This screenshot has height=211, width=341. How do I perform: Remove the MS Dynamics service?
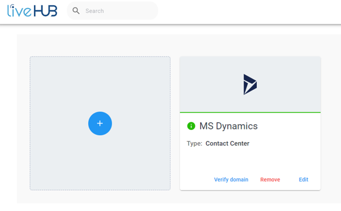(270, 180)
